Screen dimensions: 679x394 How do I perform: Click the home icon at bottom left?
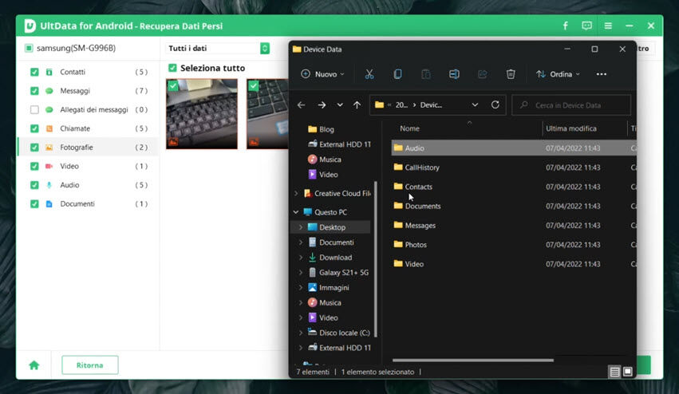34,365
